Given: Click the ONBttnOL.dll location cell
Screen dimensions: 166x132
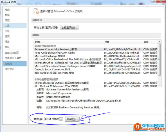Looking at the screenshot, I should (x=122, y=73).
